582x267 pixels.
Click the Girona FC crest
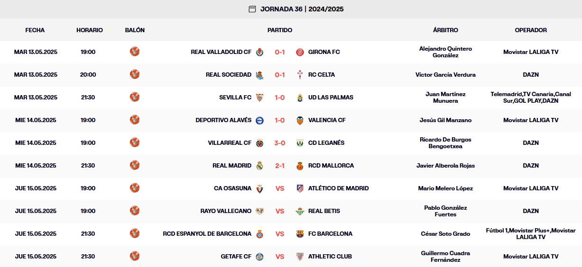click(x=300, y=52)
